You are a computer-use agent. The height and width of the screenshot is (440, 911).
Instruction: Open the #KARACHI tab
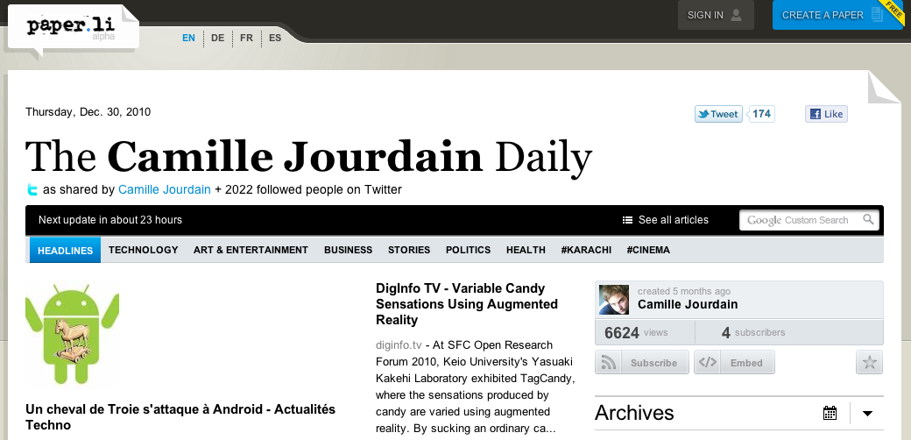coord(586,250)
